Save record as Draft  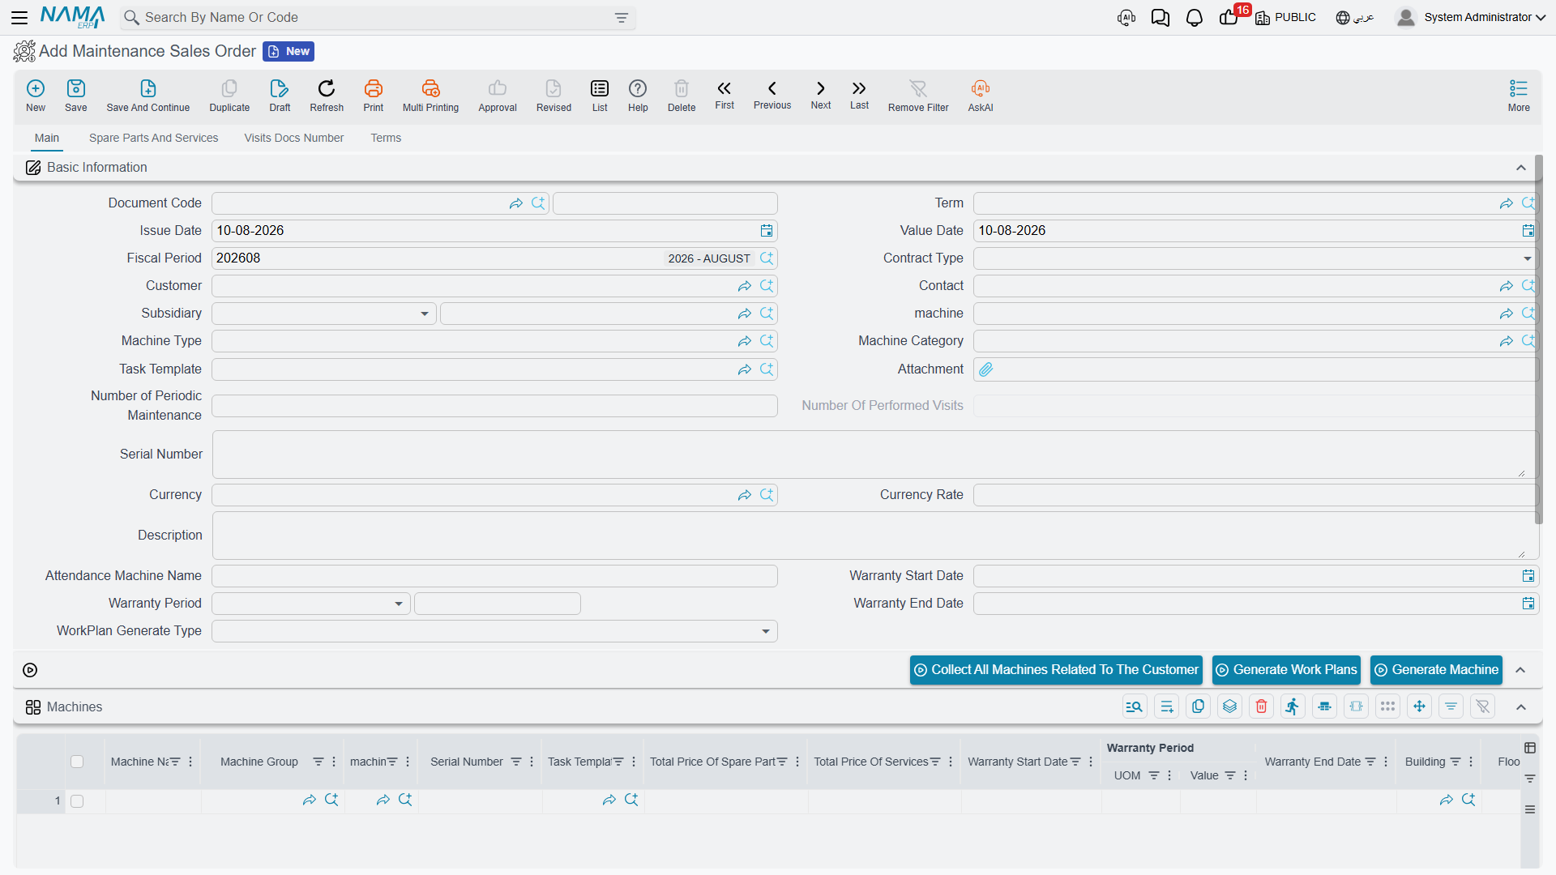point(280,96)
